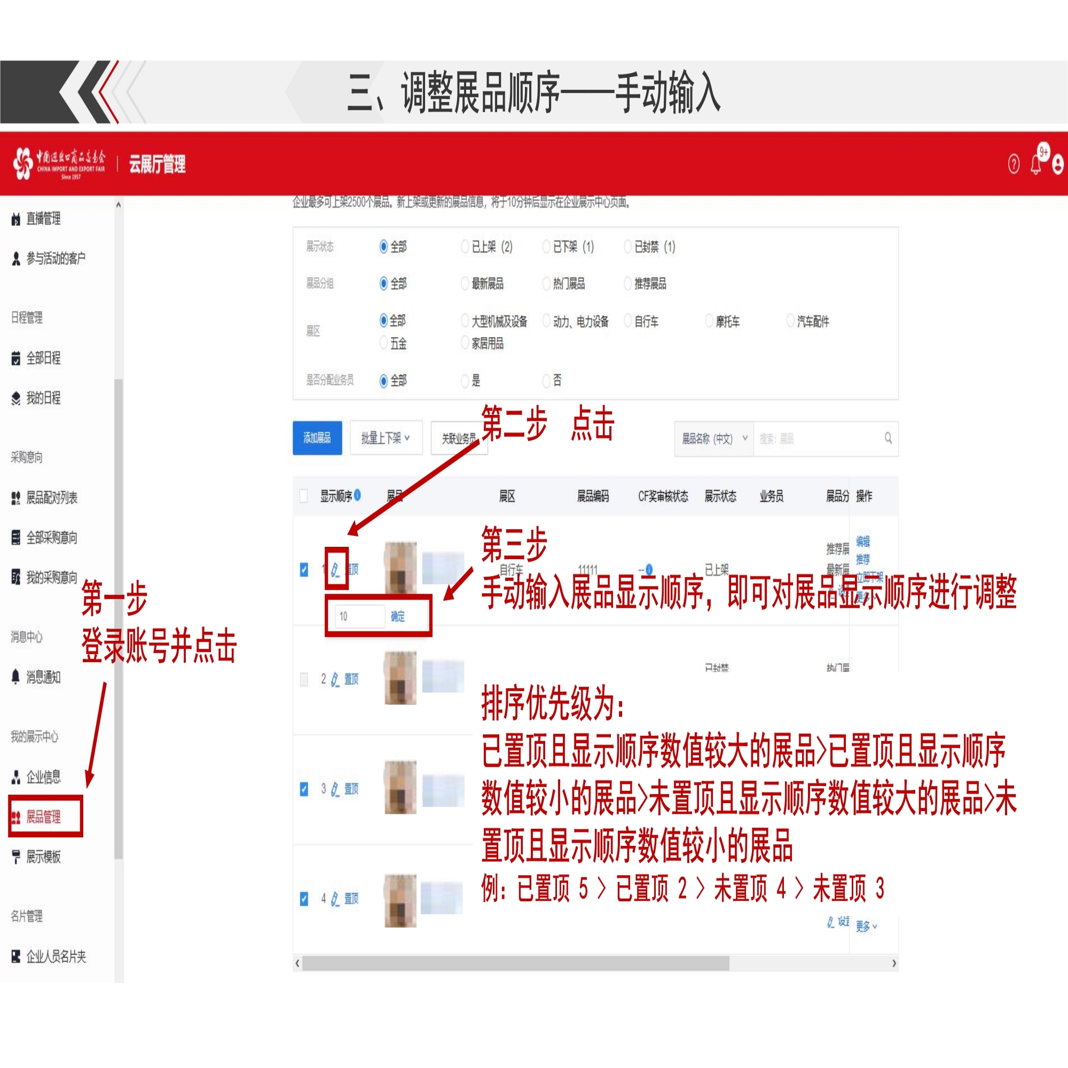
Task: Click pencil edit icon in row 2
Action: 335,680
